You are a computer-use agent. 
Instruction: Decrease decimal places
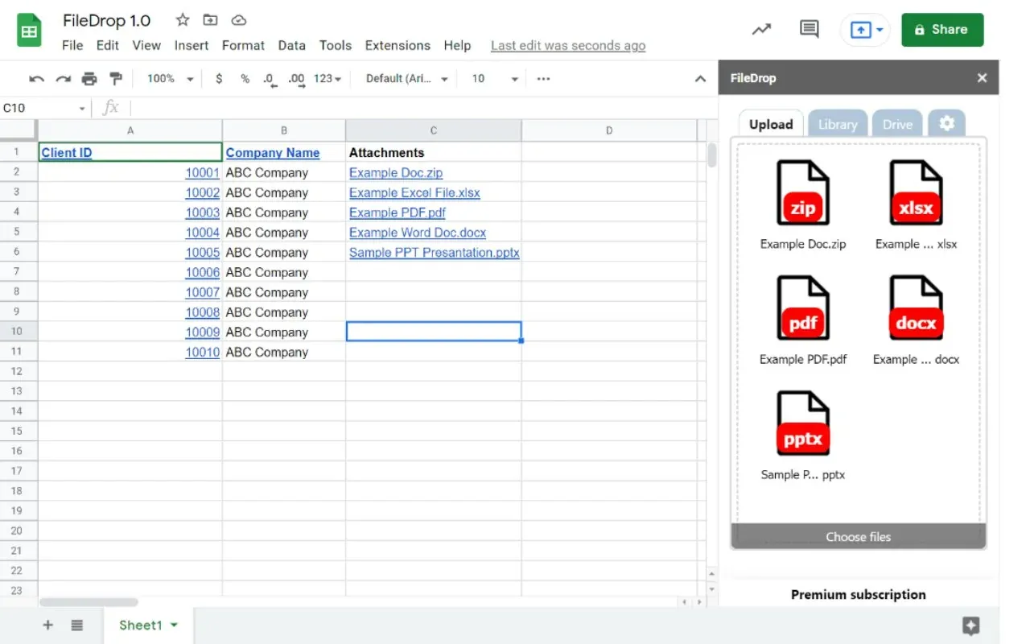coord(269,78)
